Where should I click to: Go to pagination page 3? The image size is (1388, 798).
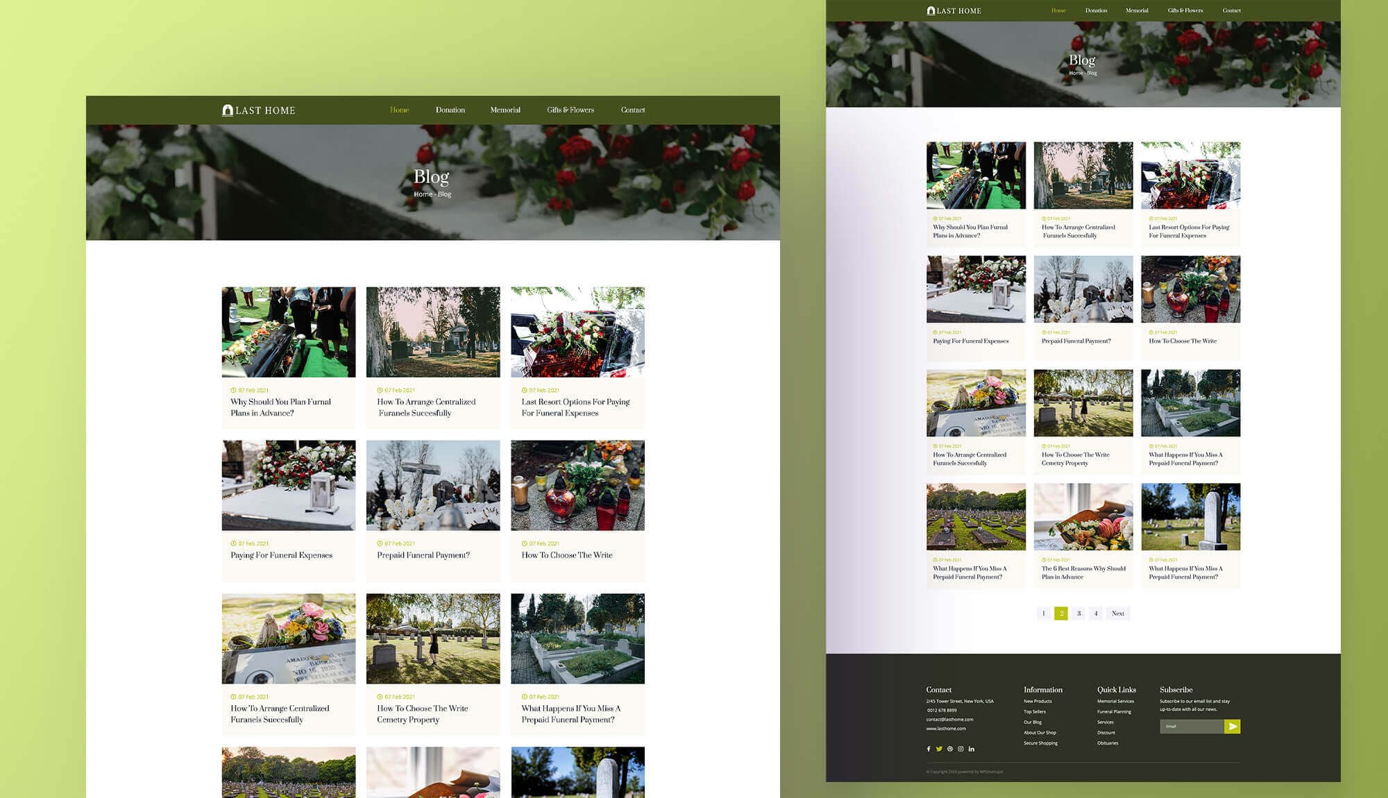[1078, 613]
